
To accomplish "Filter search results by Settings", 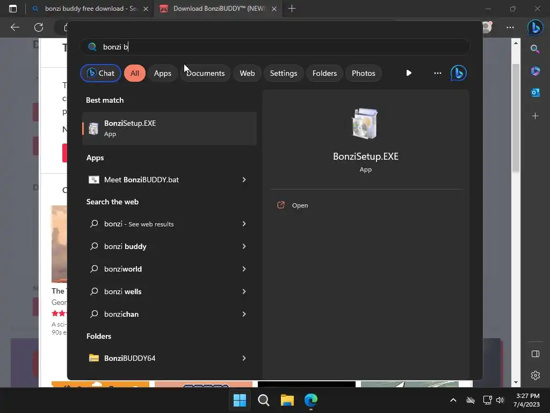I will pos(284,73).
